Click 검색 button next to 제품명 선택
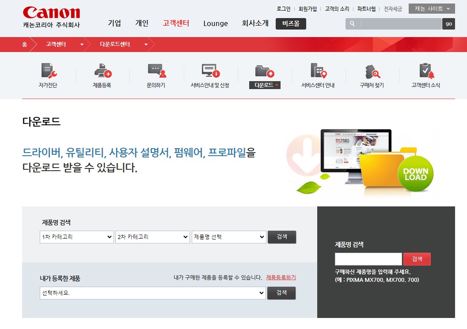Viewport: 467px width, 329px height. [x=282, y=237]
